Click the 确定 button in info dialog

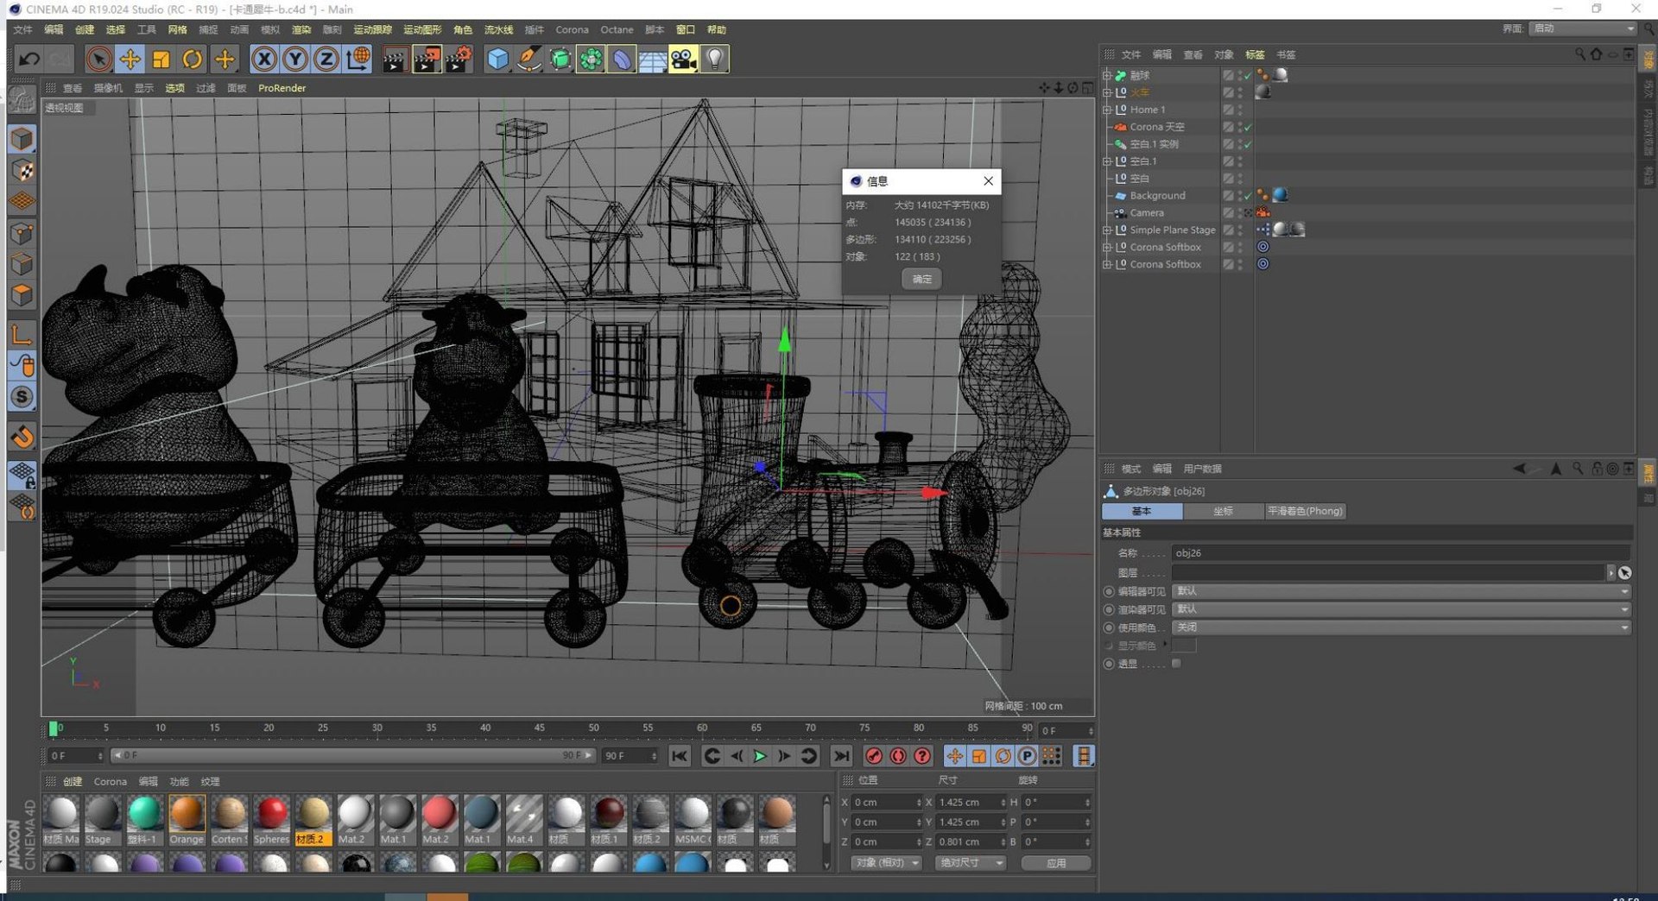point(921,279)
